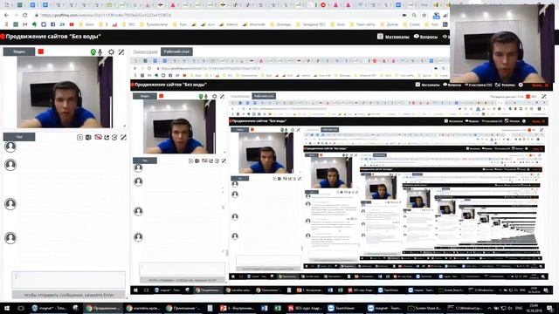Toggle the microphone in video panel header
559x314 pixels.
100,52
